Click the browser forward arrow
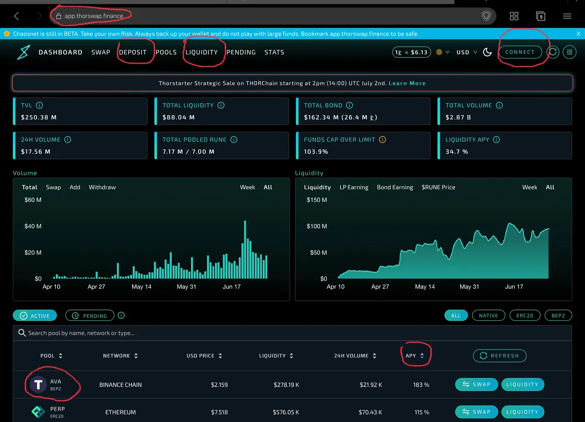The height and width of the screenshot is (422, 585). point(39,16)
